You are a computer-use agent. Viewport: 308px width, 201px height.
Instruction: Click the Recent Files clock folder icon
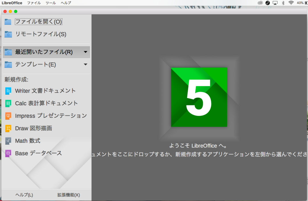(8, 52)
